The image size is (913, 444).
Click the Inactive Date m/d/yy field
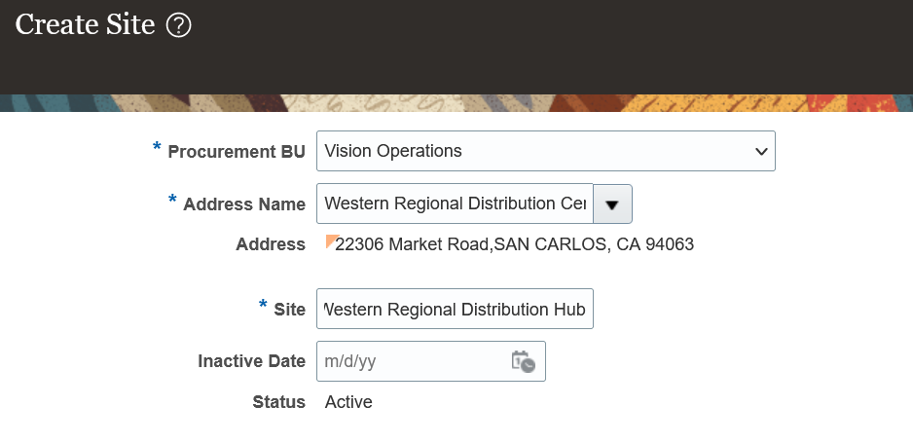pos(411,361)
